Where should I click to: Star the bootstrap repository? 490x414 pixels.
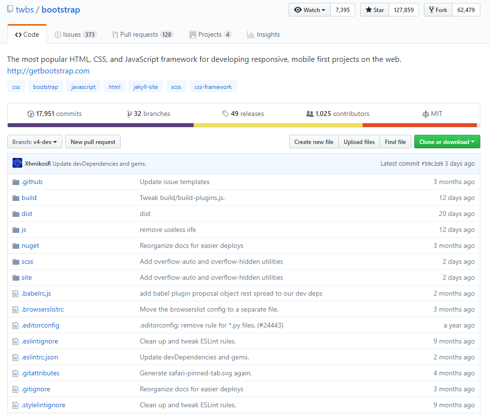tap(374, 10)
